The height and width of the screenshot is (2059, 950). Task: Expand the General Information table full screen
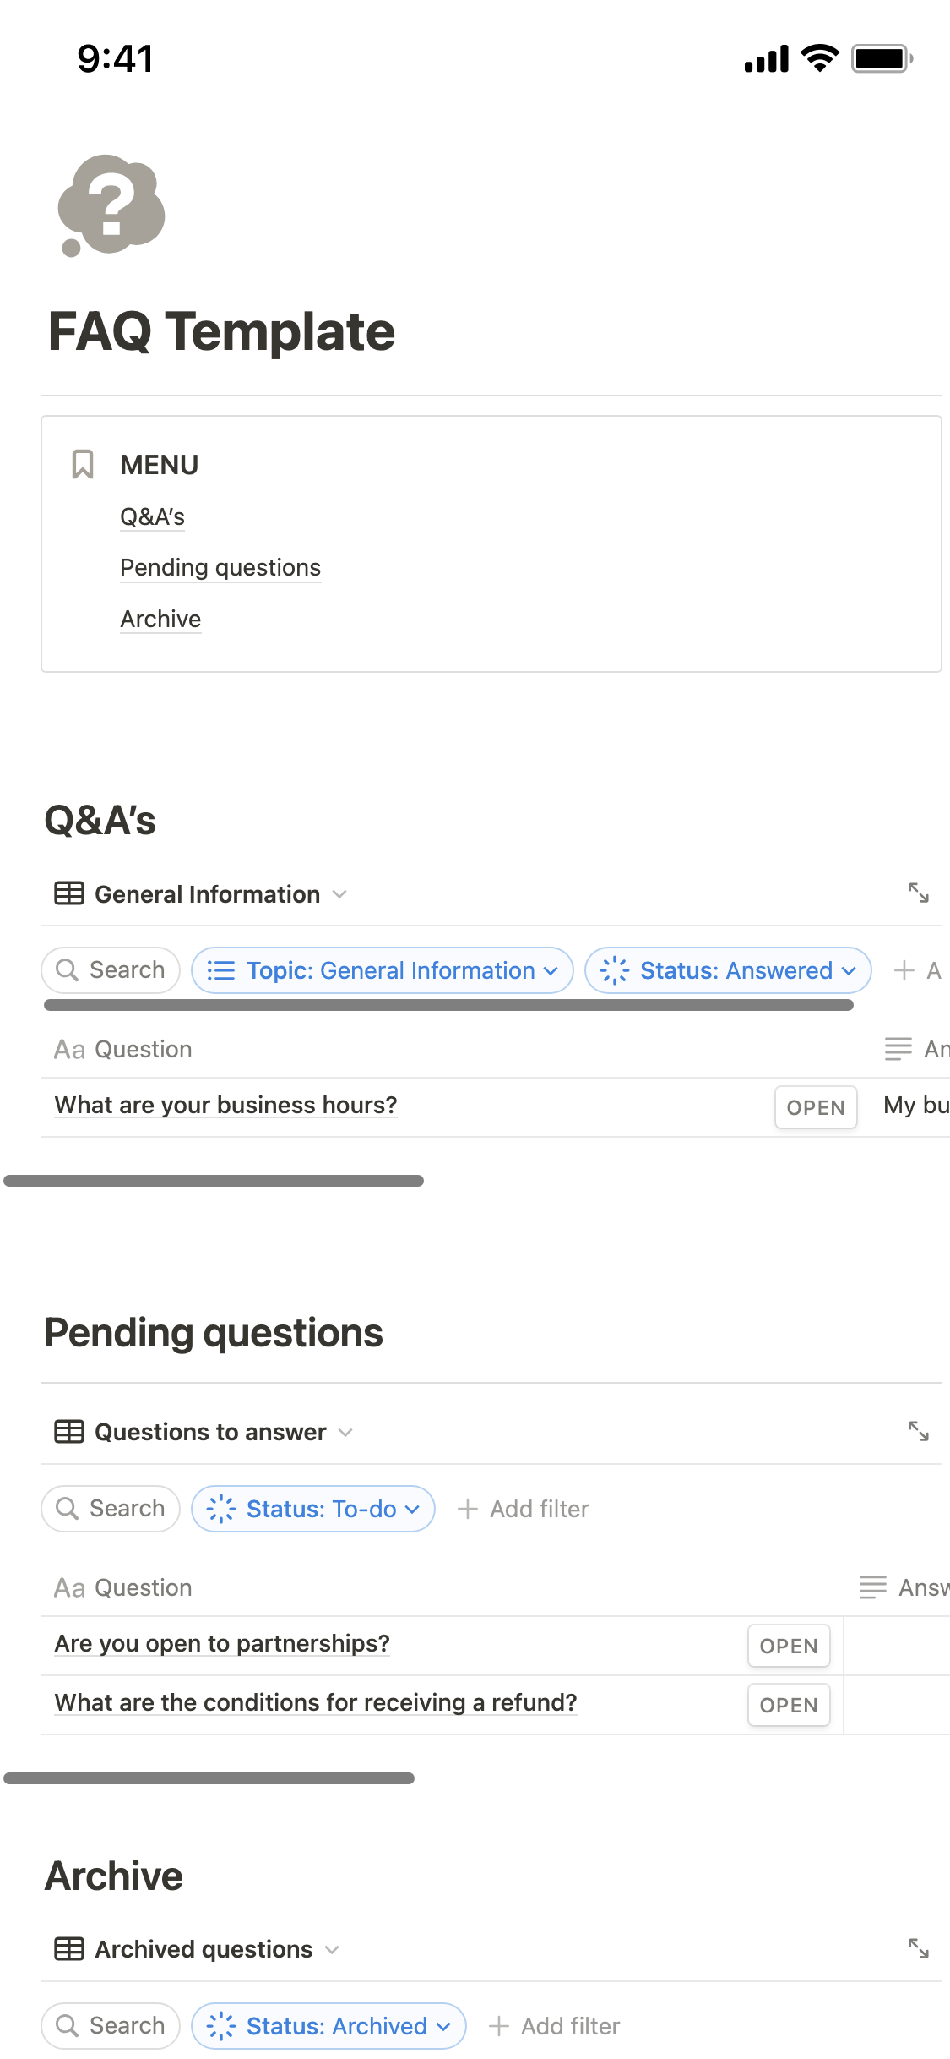click(x=918, y=893)
